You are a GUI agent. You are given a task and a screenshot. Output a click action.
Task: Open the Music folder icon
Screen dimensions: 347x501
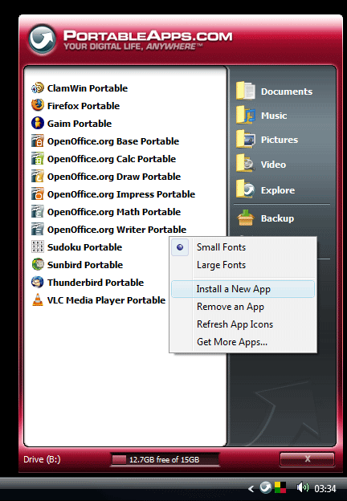246,115
